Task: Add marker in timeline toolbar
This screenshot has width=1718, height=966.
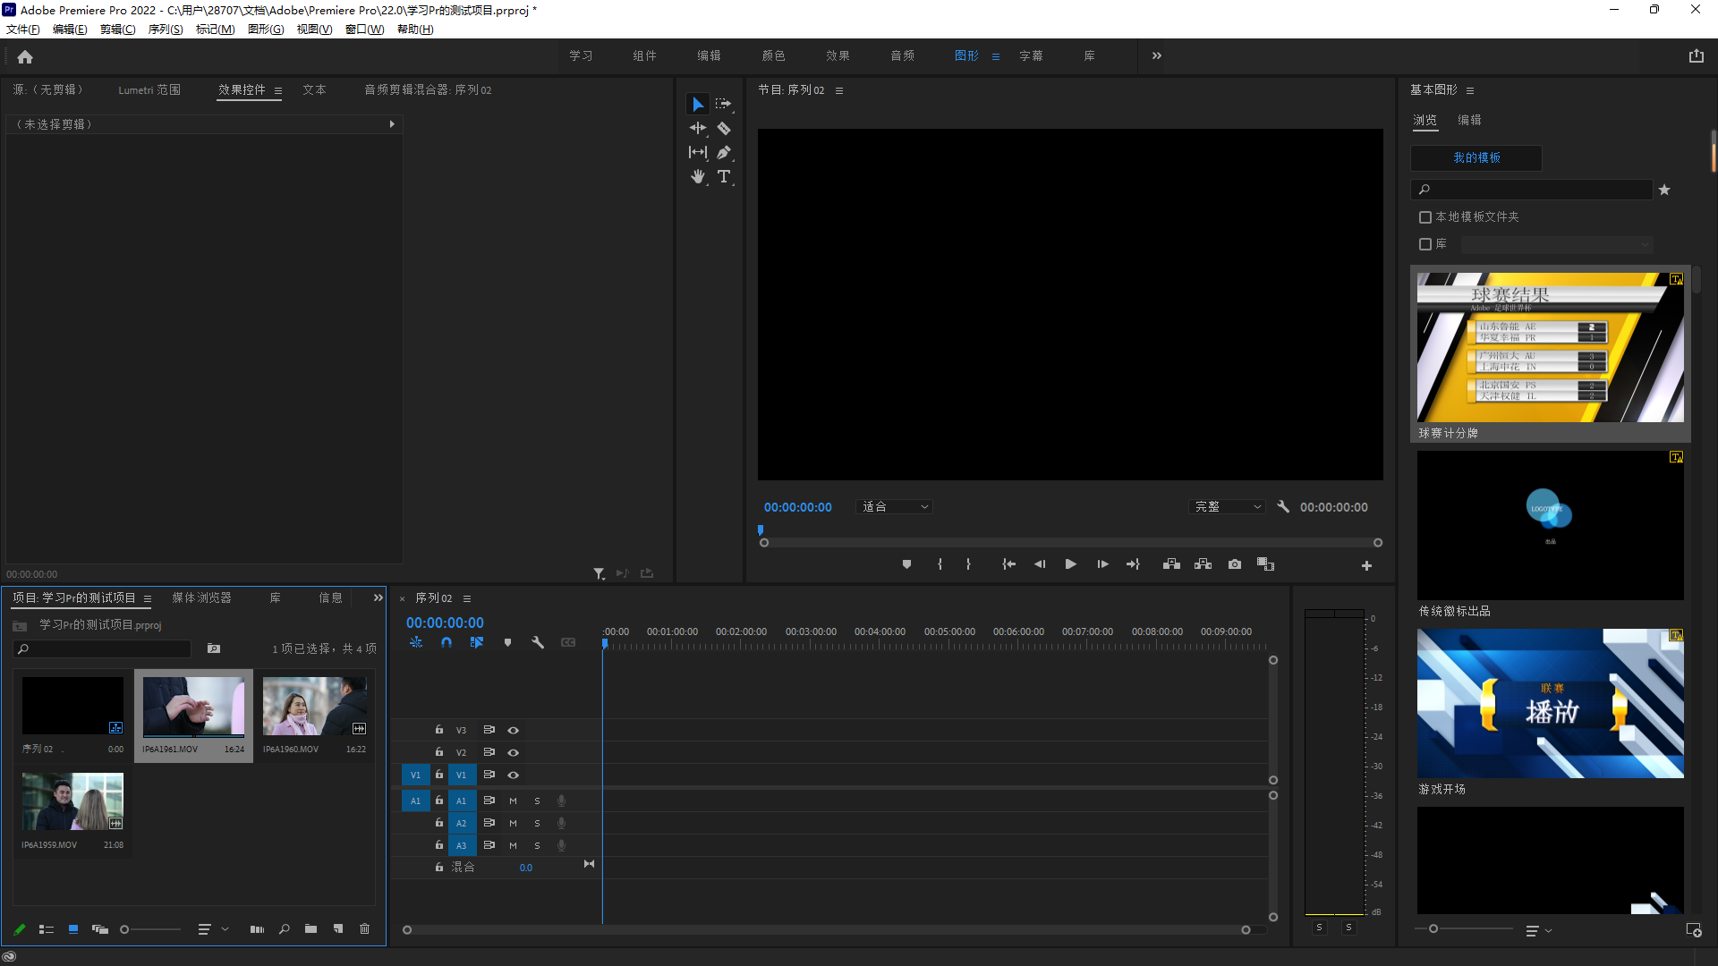Action: pyautogui.click(x=507, y=642)
